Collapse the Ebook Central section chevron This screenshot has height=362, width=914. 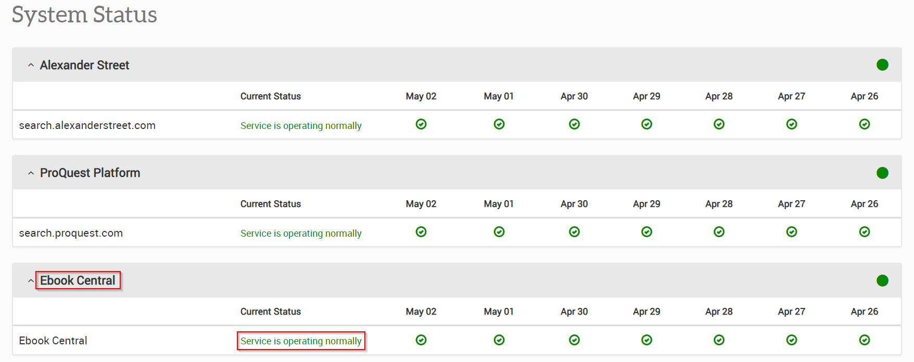[x=31, y=281]
